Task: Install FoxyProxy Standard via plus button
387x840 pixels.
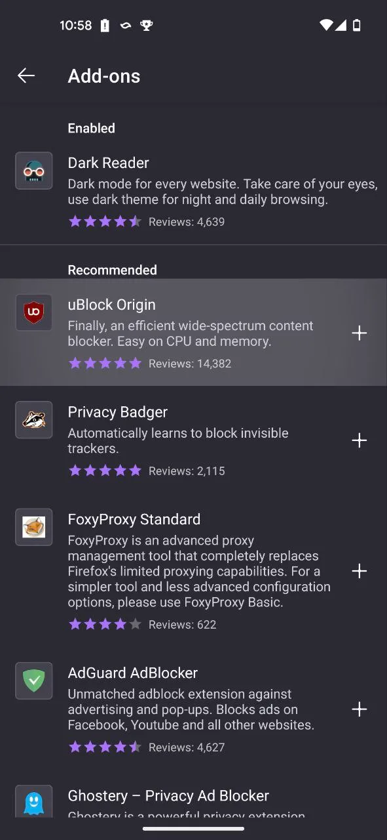Action: tap(359, 571)
